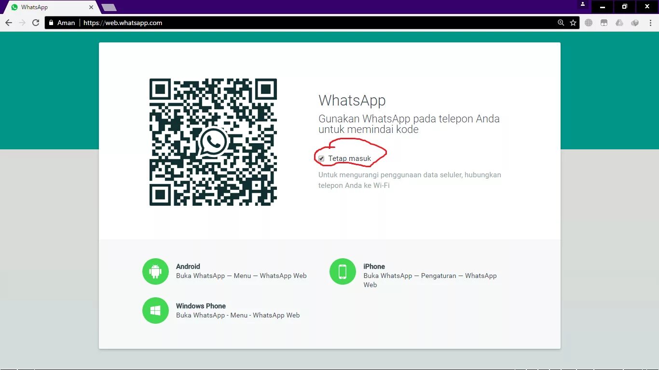Click the Windows Phone heading text
Screen dimensions: 659x370
pyautogui.click(x=201, y=306)
